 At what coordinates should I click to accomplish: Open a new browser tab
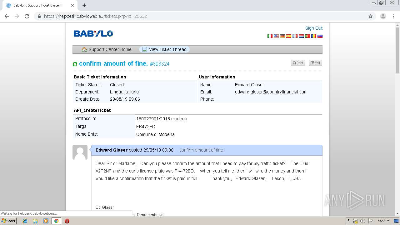coord(84,5)
